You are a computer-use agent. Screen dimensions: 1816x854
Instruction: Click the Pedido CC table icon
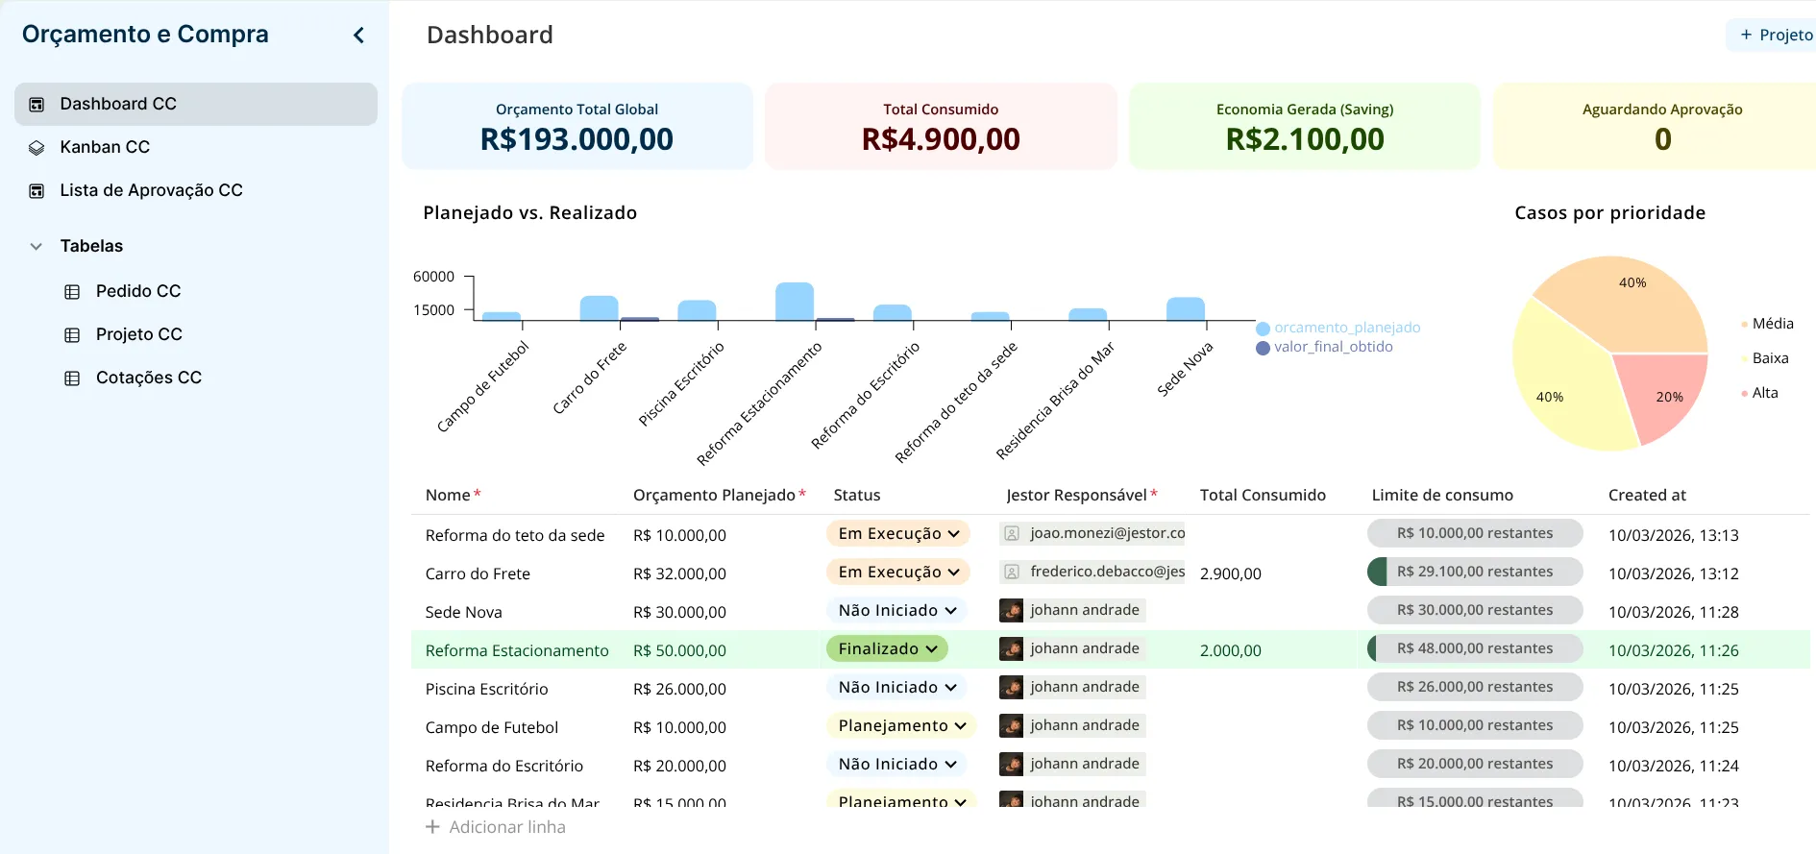click(72, 292)
